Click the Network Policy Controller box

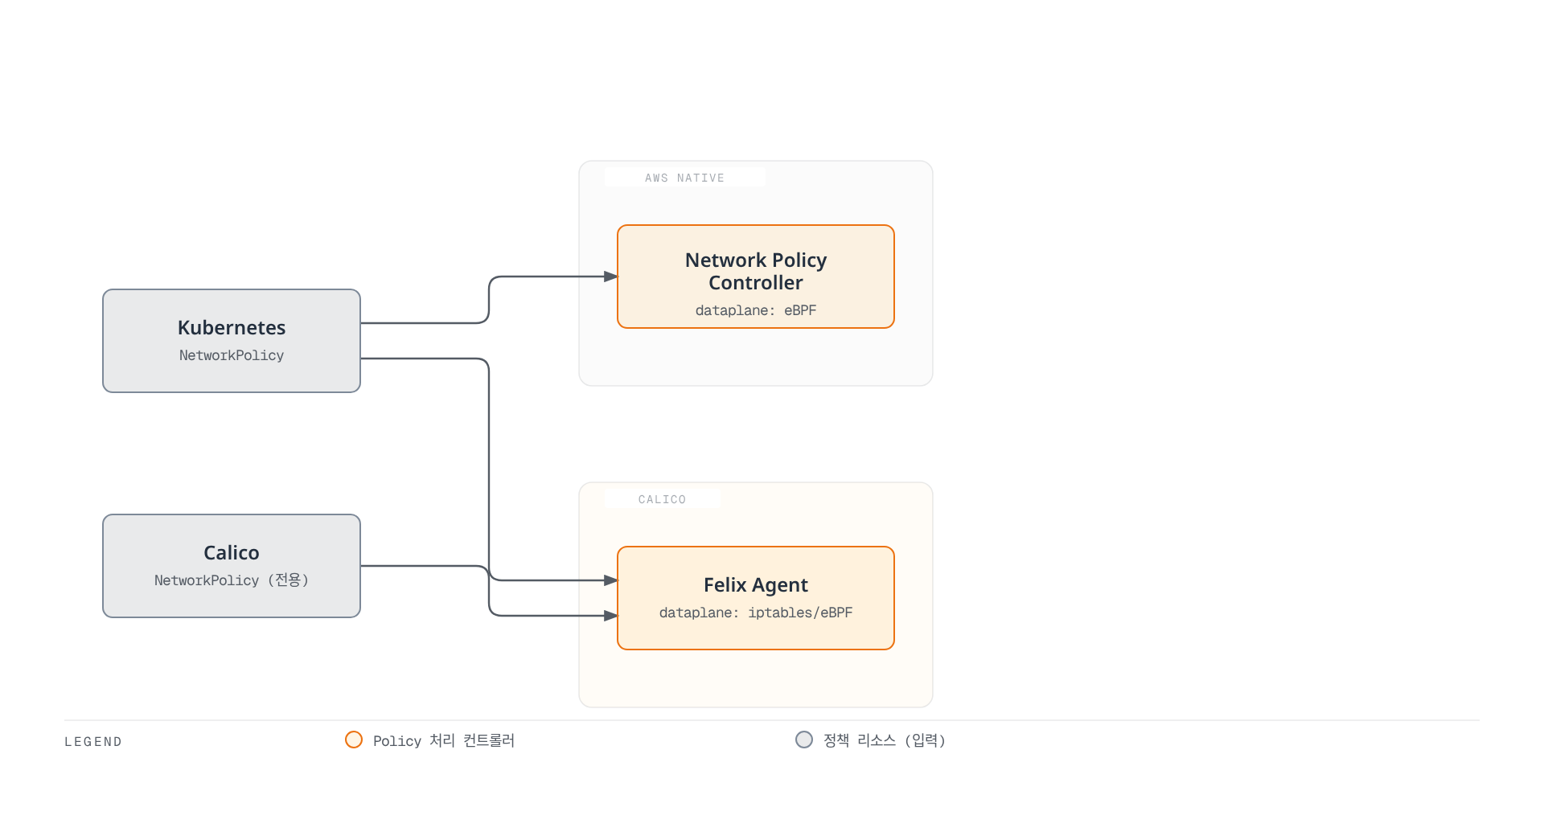pyautogui.click(x=756, y=277)
